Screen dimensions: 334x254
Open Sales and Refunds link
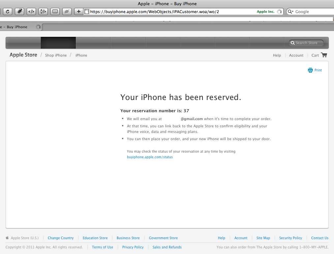click(167, 247)
